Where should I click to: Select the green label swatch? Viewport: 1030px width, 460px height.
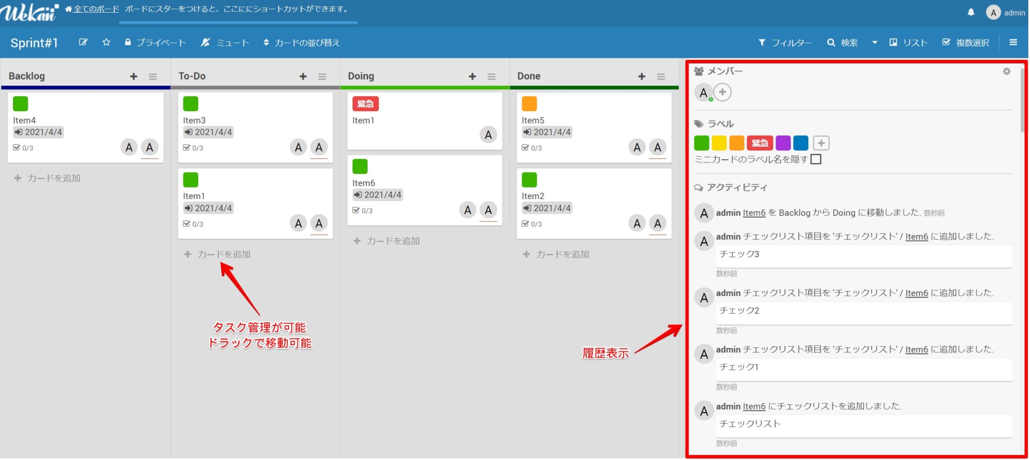(702, 143)
